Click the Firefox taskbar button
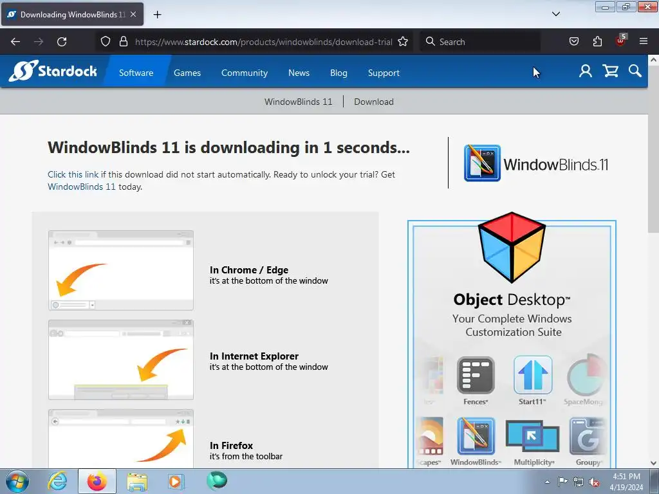The image size is (659, 494). (97, 481)
